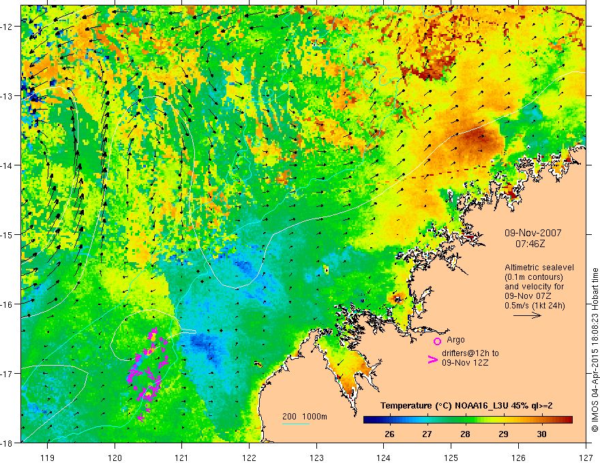The height and width of the screenshot is (463, 600).
Task: Click the 'Temperature (°C) NOAA16_L3U 45% ql>=2' title
Action: (x=466, y=406)
